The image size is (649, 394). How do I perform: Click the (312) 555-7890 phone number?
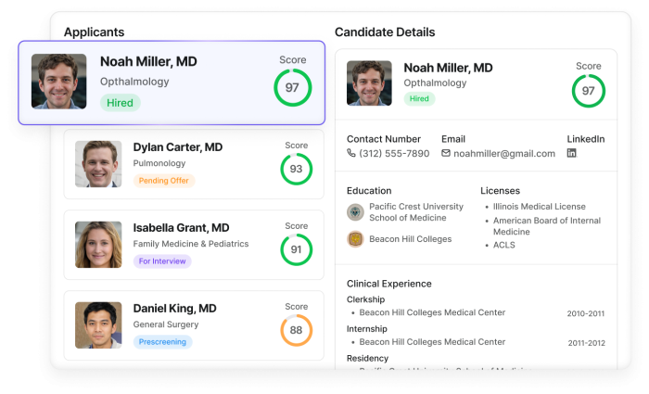point(394,153)
